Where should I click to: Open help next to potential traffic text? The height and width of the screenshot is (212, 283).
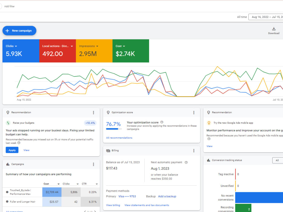tap(19, 143)
